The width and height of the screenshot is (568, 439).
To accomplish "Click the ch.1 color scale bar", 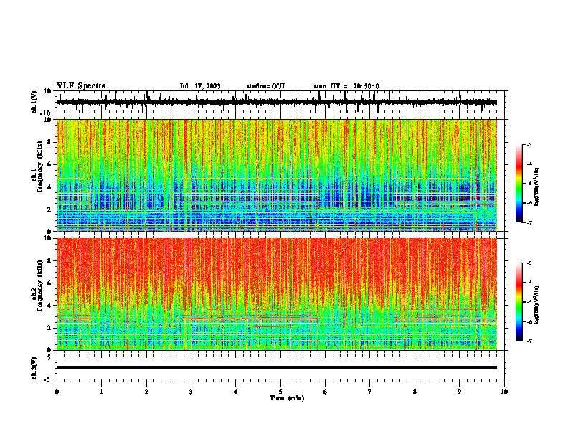I will 519,184.
